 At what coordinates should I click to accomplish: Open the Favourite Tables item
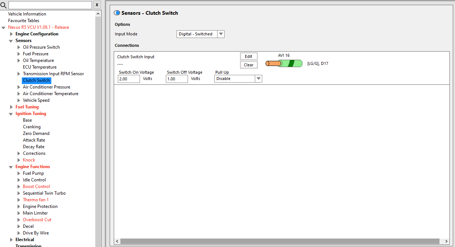[24, 21]
